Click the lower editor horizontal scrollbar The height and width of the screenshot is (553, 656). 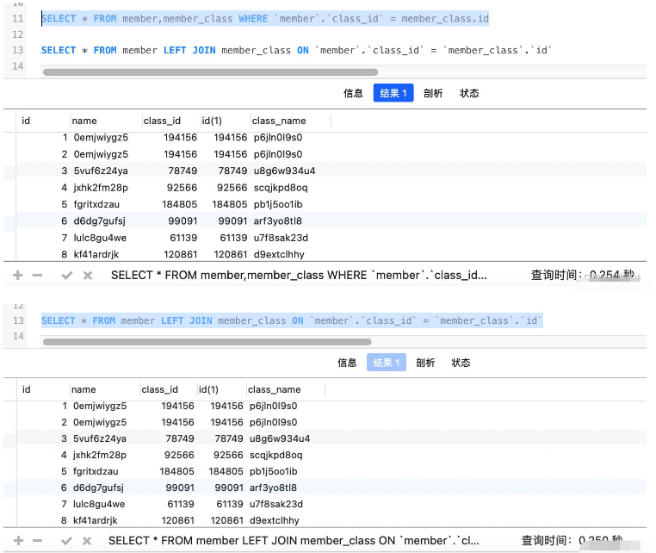(x=207, y=342)
